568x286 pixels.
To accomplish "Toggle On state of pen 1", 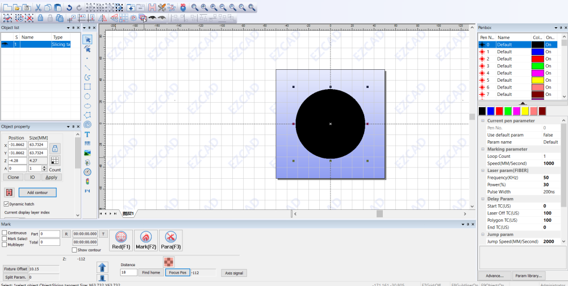I will point(549,52).
